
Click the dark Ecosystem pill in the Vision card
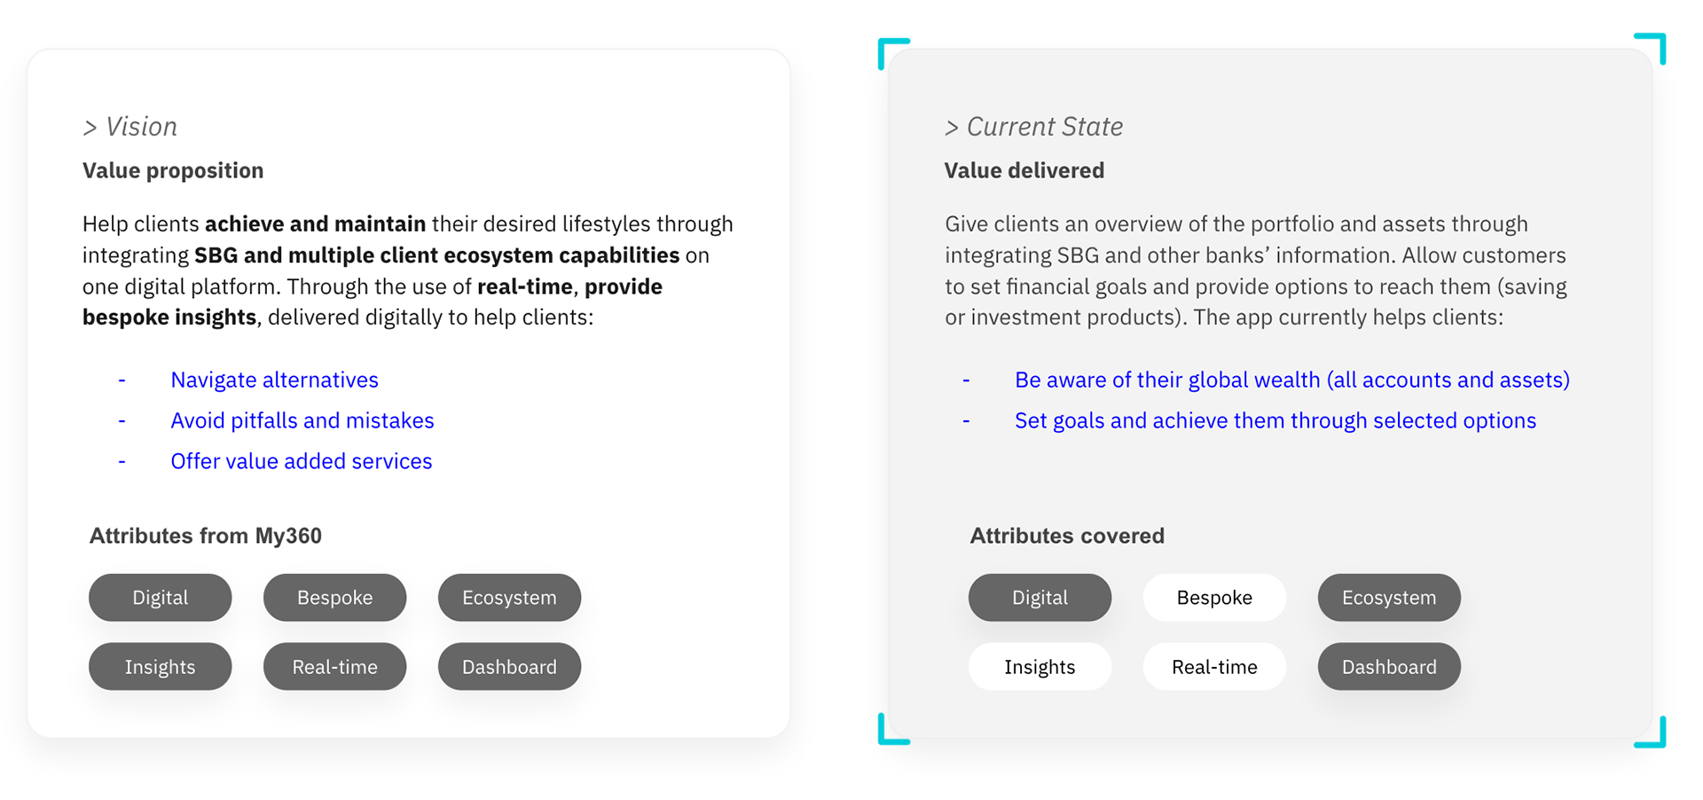click(x=509, y=597)
